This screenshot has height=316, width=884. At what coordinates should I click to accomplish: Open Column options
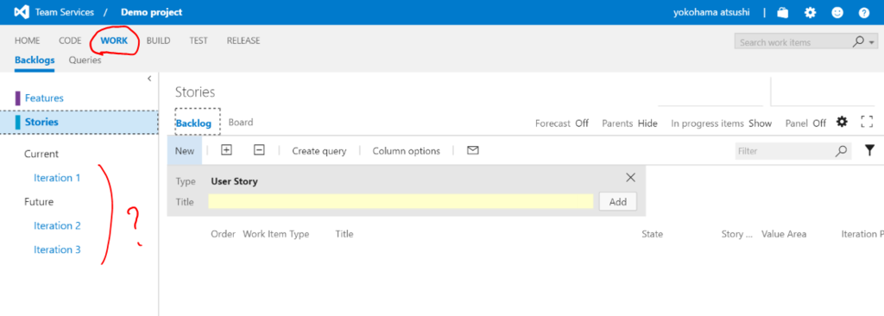pos(406,151)
